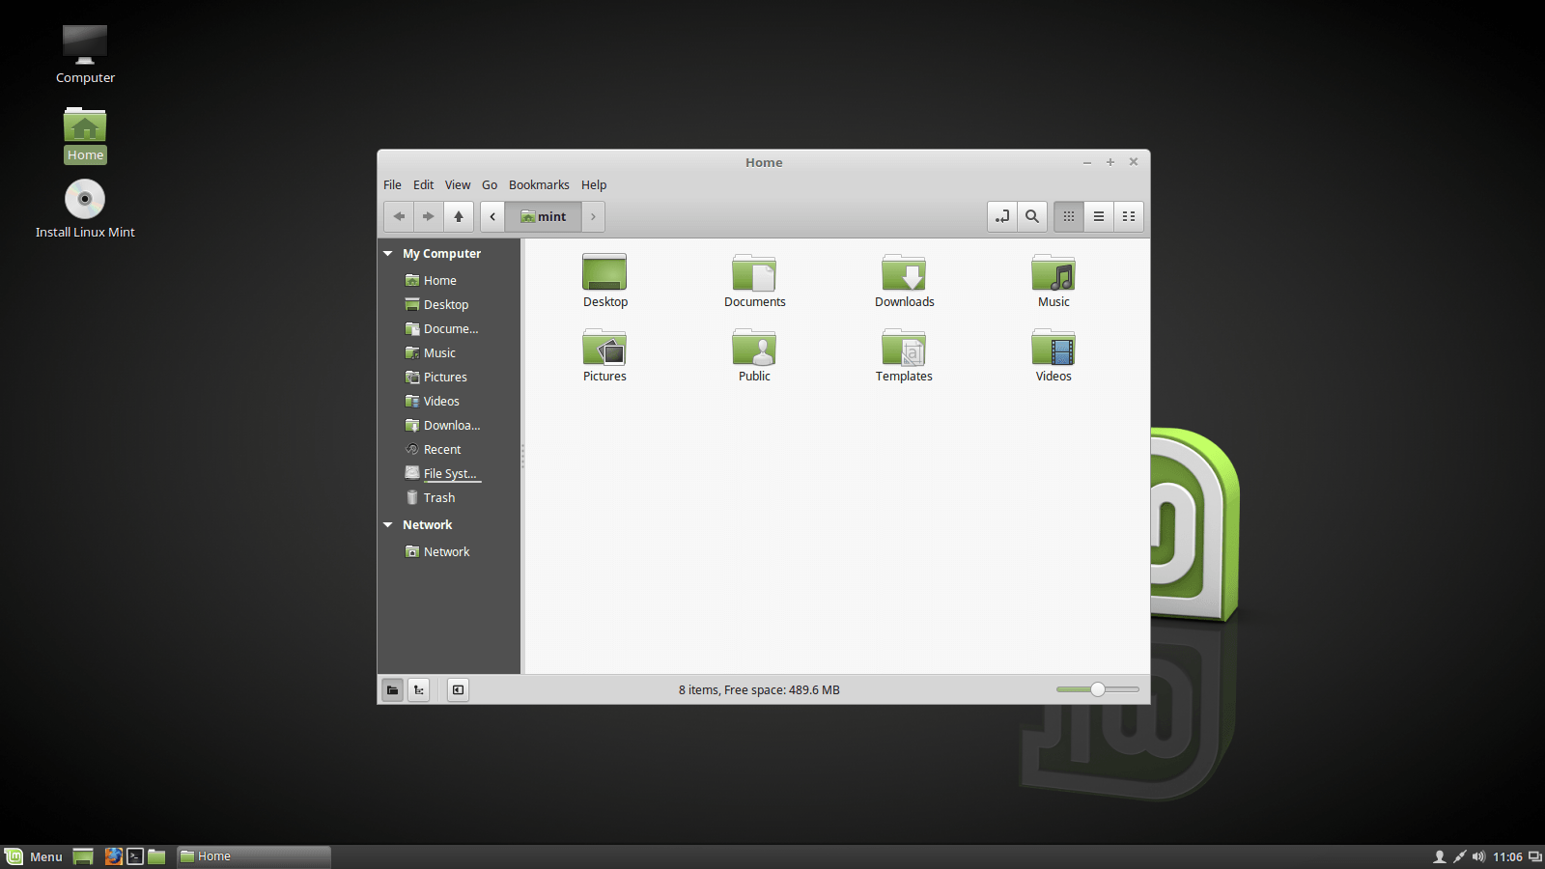
Task: Collapse the Network sidebar section
Action: pyautogui.click(x=388, y=525)
